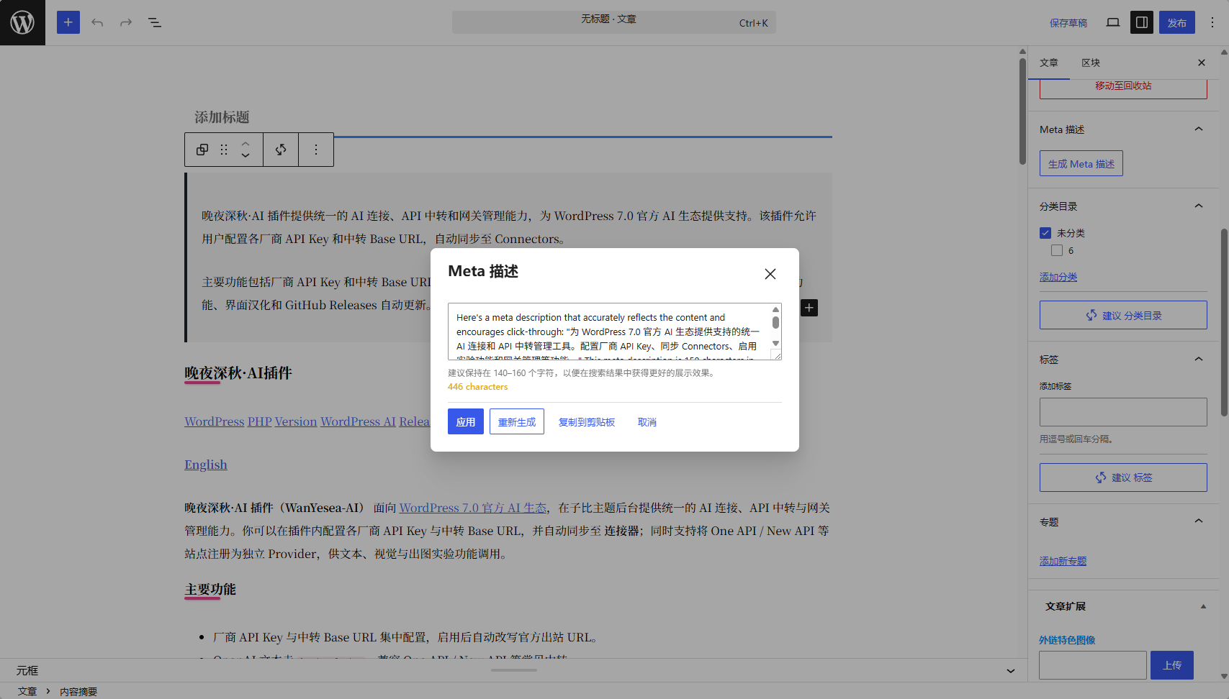The height and width of the screenshot is (699, 1229).
Task: Change block type using toolbar icon
Action: coord(202,150)
